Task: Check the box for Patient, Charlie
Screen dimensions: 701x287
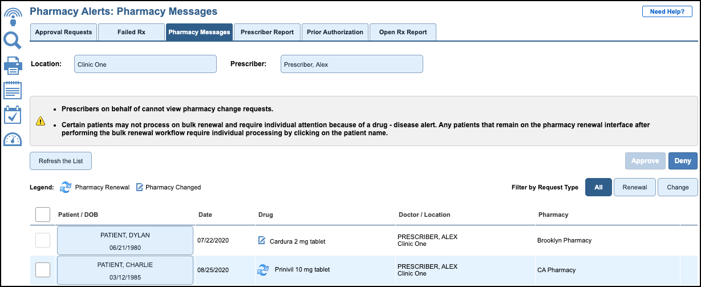Action: [43, 270]
